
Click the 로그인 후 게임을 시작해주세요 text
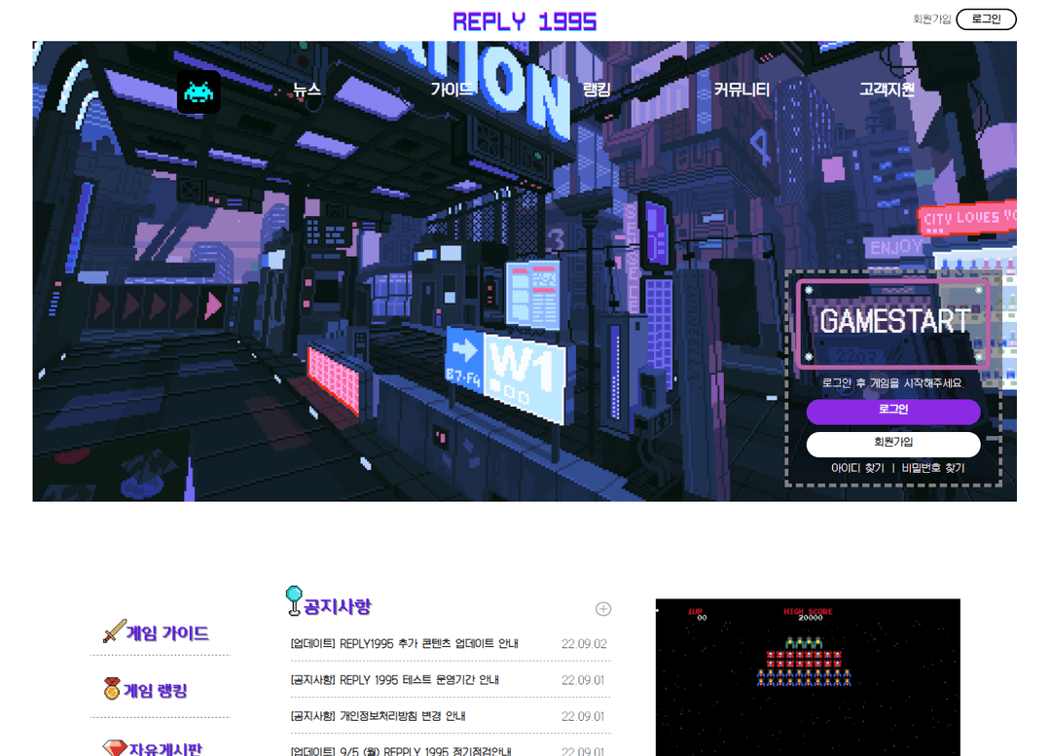click(x=892, y=383)
